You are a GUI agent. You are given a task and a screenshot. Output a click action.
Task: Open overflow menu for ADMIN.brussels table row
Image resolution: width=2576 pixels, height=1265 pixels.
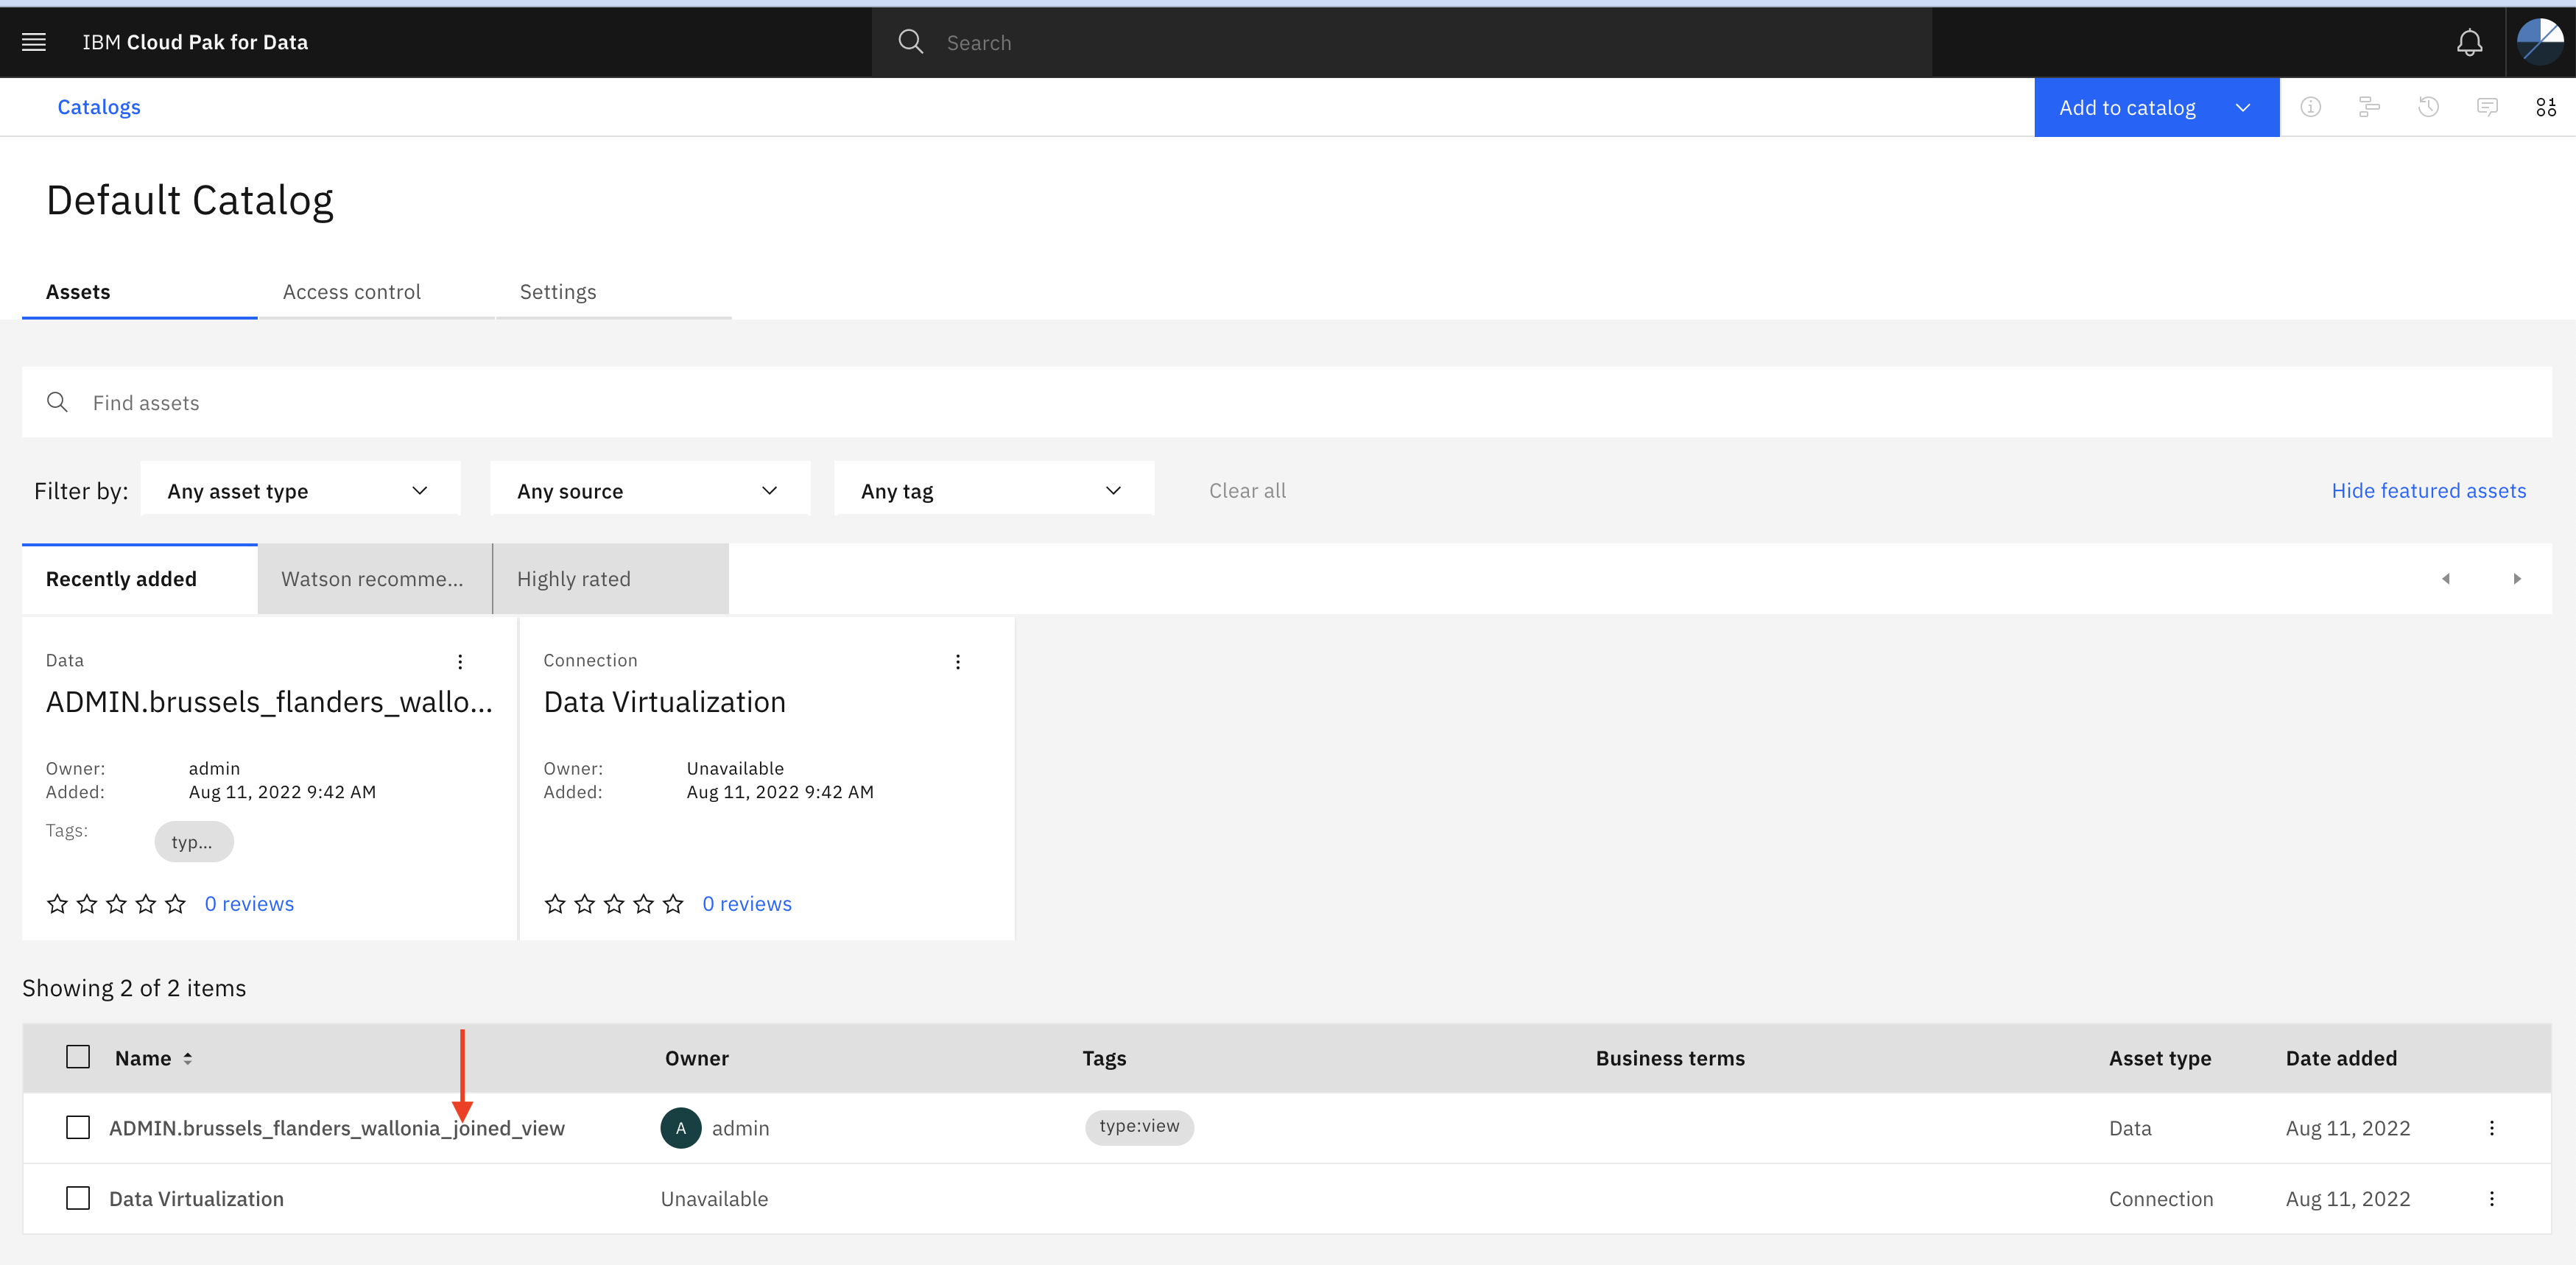(x=2491, y=1128)
